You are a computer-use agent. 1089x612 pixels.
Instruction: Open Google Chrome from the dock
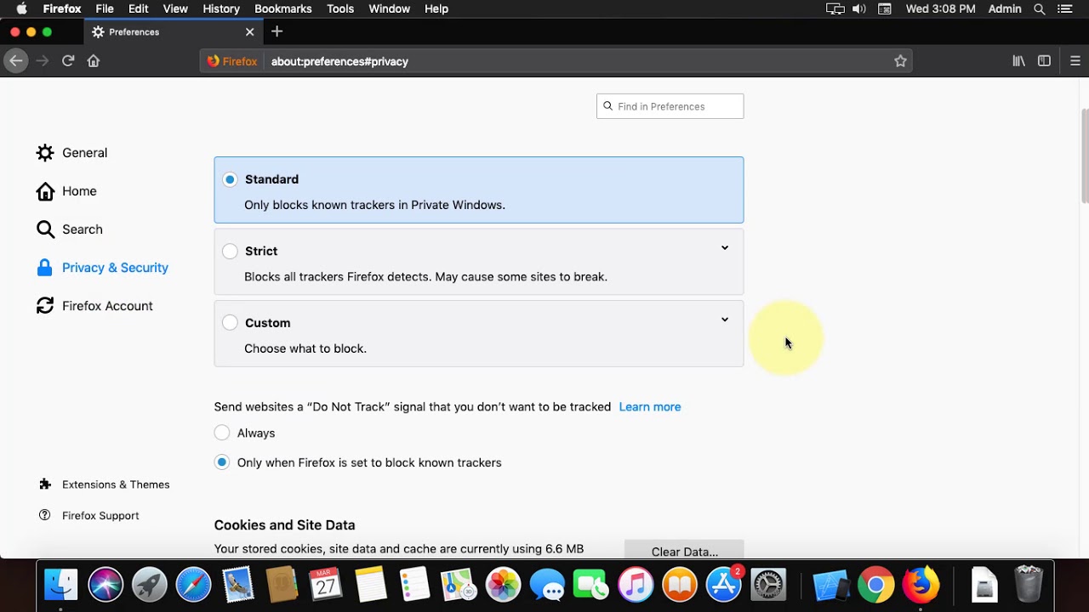[x=876, y=585]
